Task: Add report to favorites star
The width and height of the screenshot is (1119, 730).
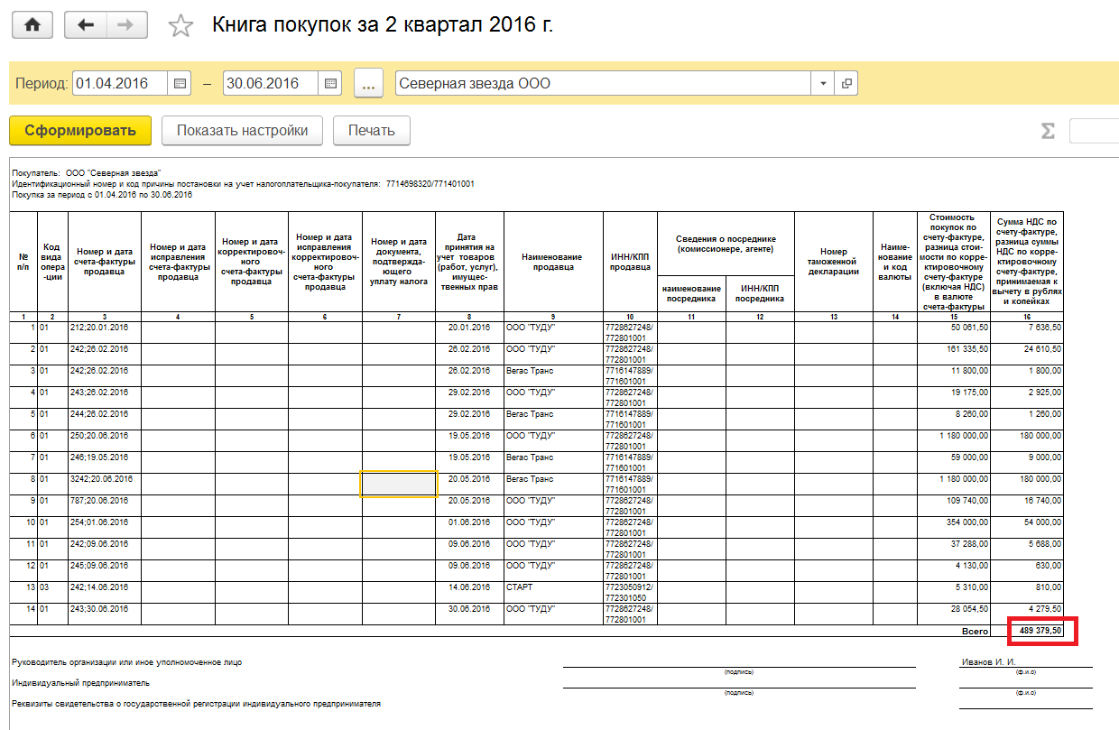Action: (181, 26)
